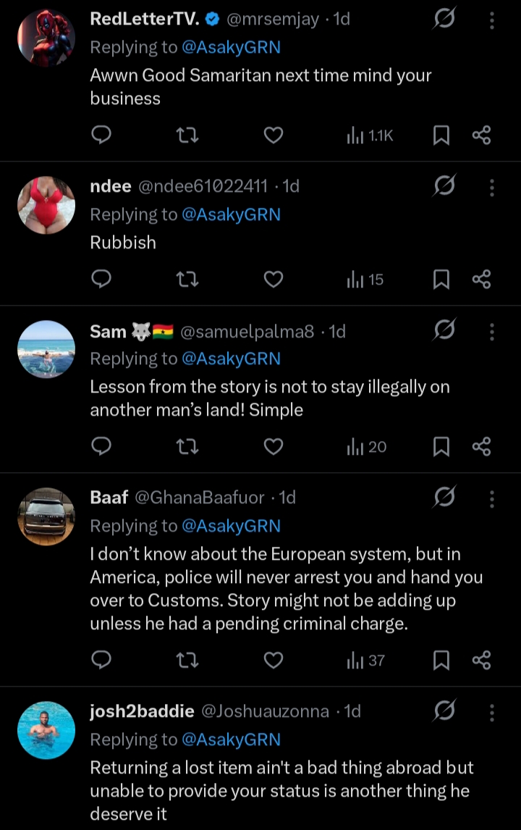Share Sam's reply about illegal stay

coord(481,447)
